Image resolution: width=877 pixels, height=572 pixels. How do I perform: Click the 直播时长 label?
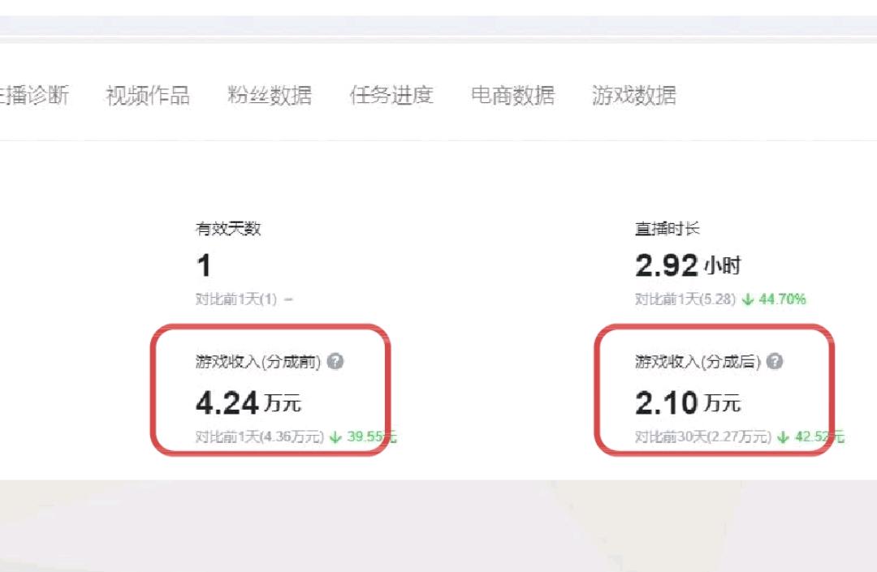pos(667,228)
